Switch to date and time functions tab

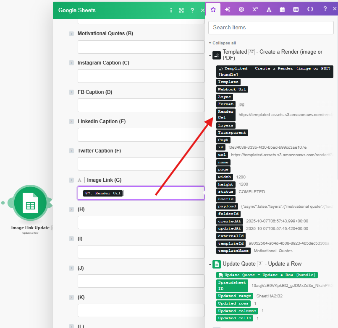pyautogui.click(x=282, y=10)
